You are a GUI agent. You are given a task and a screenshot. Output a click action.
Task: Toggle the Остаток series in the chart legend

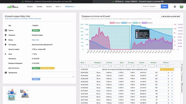127,23
